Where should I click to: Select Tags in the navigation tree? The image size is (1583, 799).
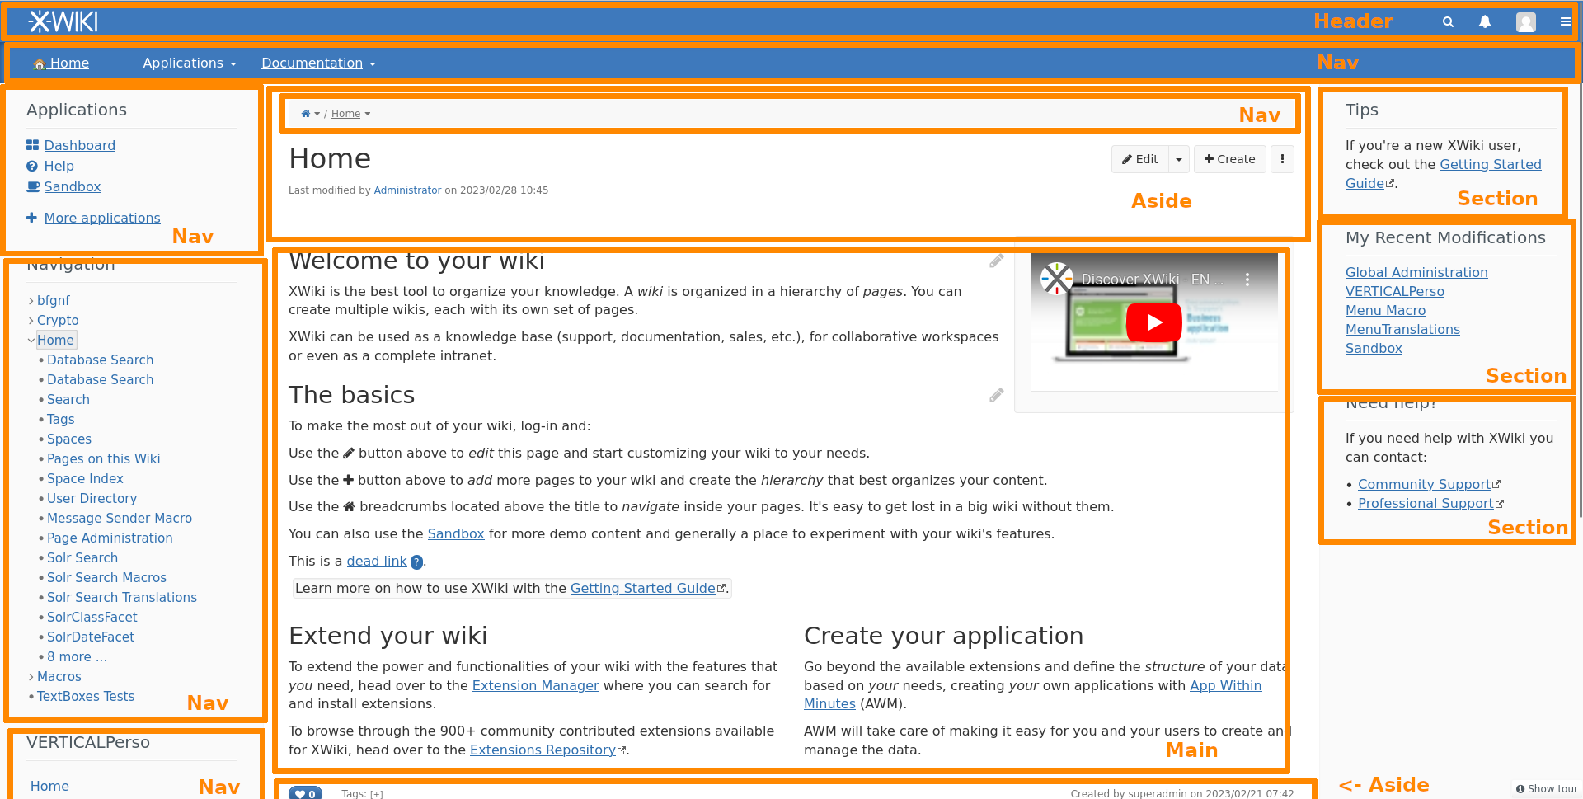click(60, 420)
